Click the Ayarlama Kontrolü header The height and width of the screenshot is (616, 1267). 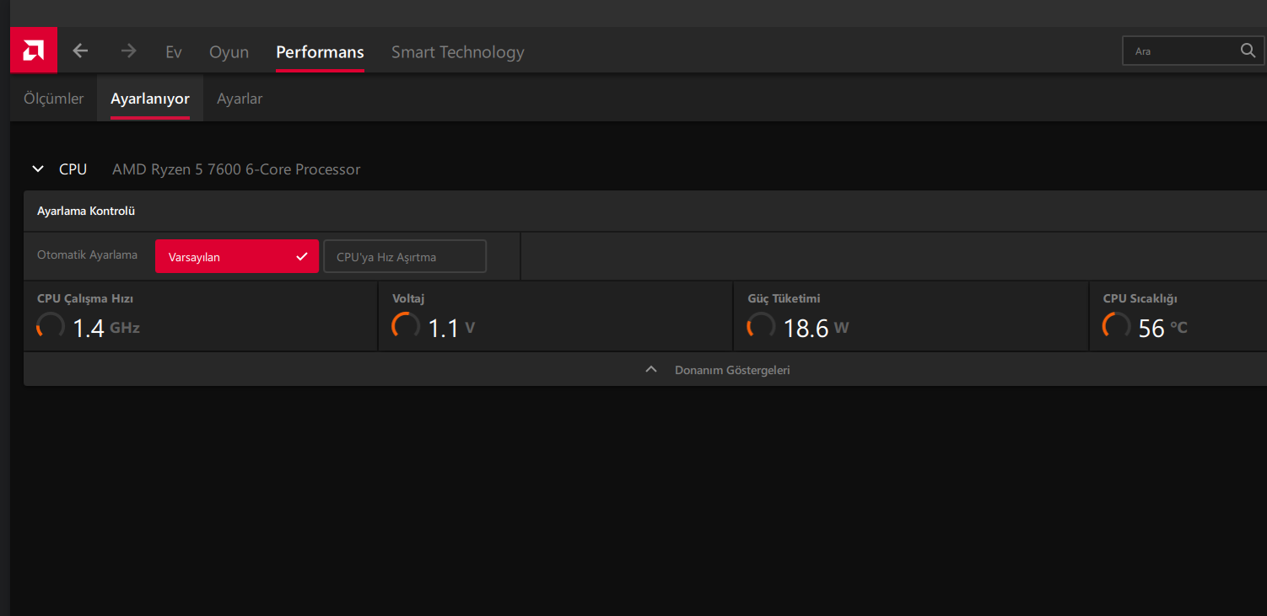point(86,212)
